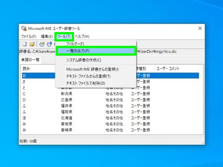Close the ツール(T) menu from menu bar
The height and width of the screenshot is (167, 223).
tap(64, 37)
